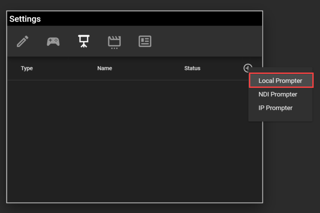Click the Status column header
The image size is (320, 213).
point(192,68)
